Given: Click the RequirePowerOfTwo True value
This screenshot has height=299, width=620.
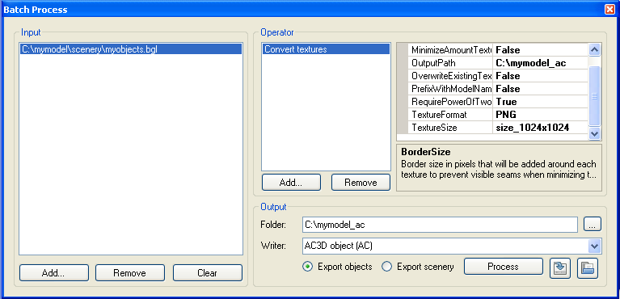Looking at the screenshot, I should [x=540, y=102].
